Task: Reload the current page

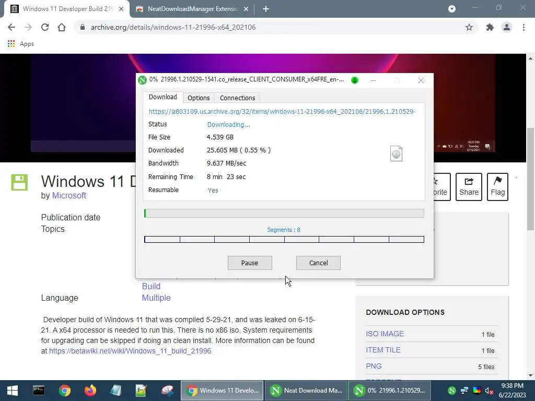Action: pos(45,27)
